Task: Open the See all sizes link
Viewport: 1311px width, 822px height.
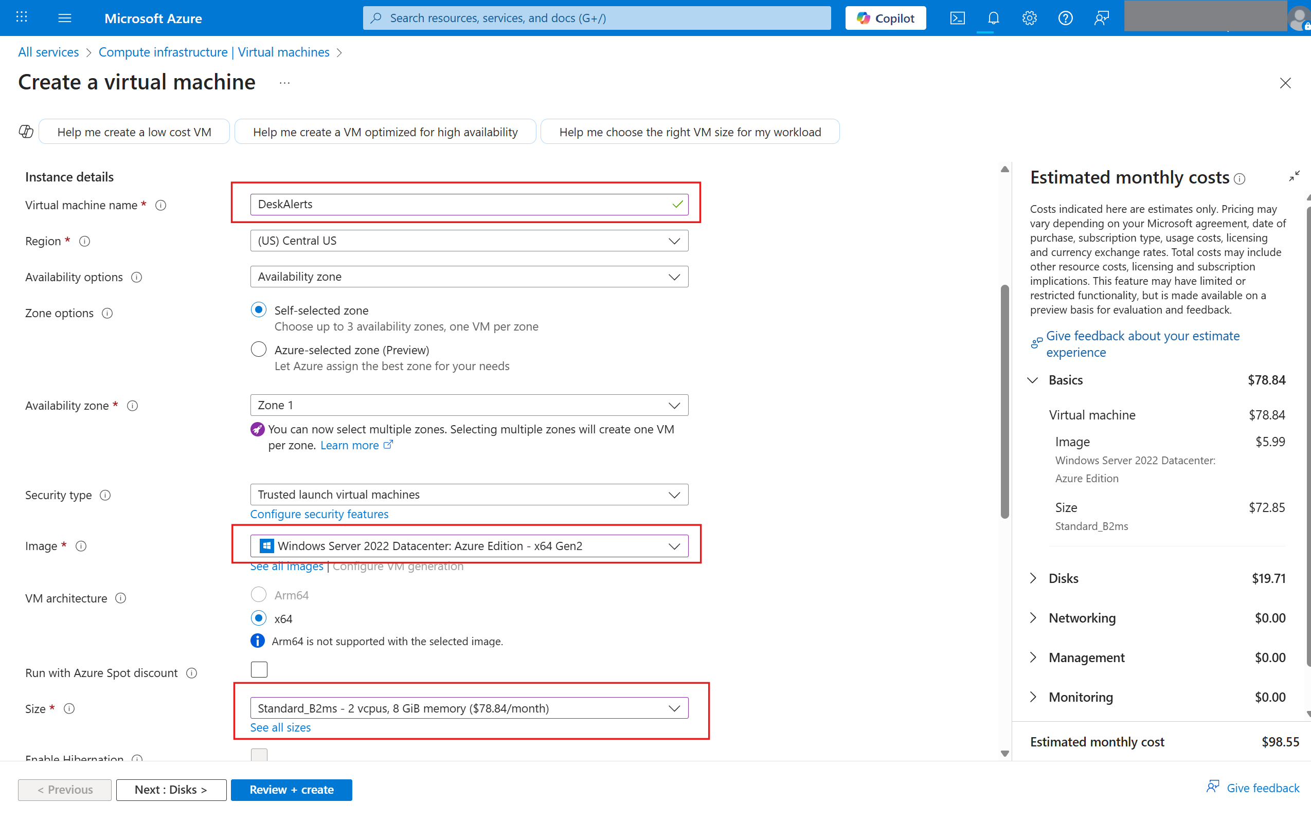Action: click(x=280, y=727)
